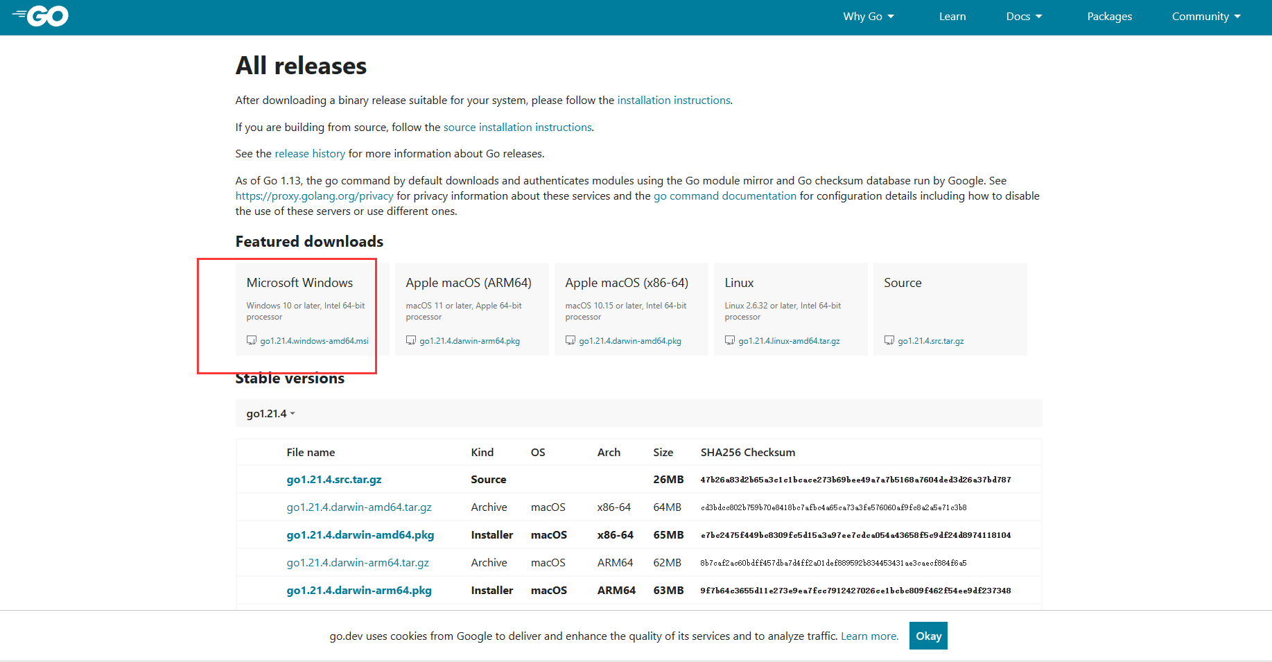Open go command documentation link

[x=725, y=196]
